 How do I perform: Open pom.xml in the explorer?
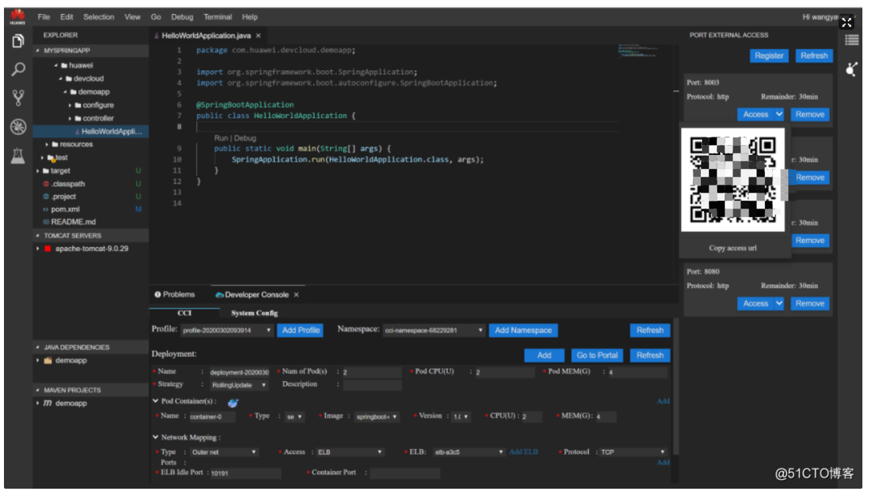66,209
